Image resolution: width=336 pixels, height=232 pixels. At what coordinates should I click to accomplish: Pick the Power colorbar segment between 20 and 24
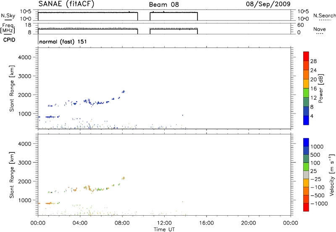(x=306, y=75)
